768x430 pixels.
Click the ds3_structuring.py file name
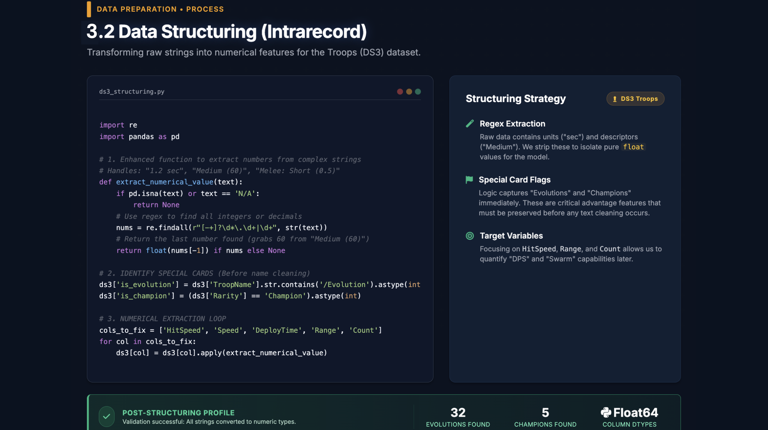click(x=132, y=92)
